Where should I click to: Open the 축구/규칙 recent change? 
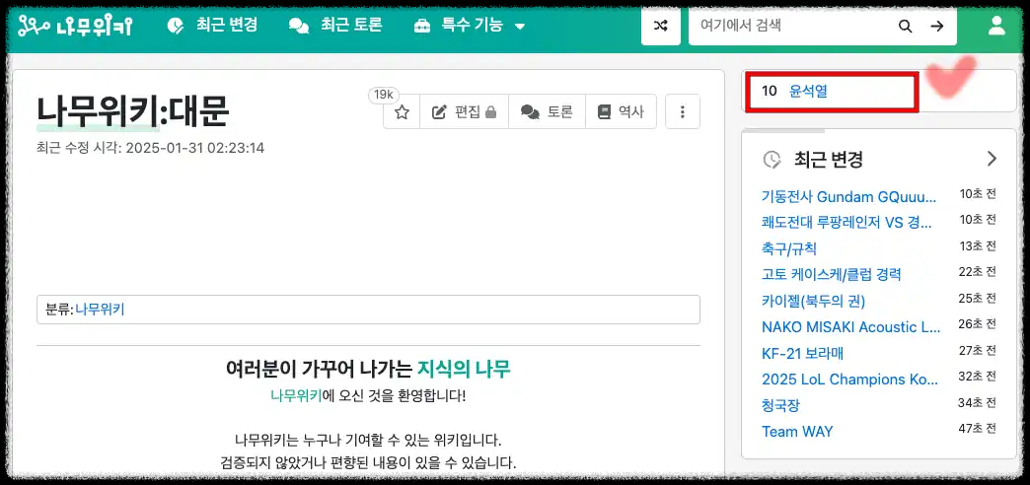click(x=789, y=248)
